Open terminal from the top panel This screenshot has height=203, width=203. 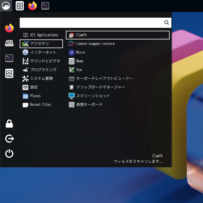(x=45, y=6)
